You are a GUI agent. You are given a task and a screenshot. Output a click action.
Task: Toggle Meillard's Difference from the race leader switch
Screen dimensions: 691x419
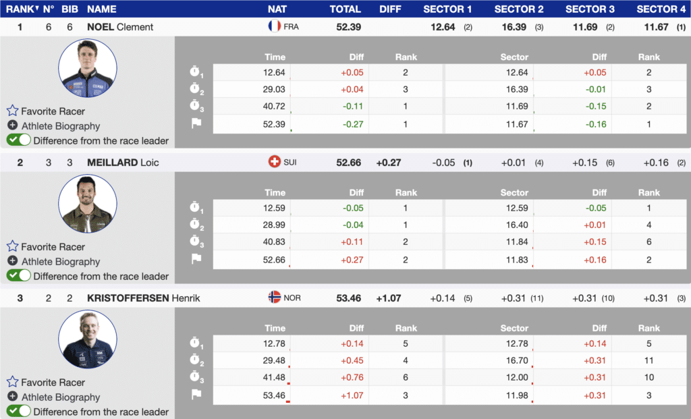[x=19, y=276]
